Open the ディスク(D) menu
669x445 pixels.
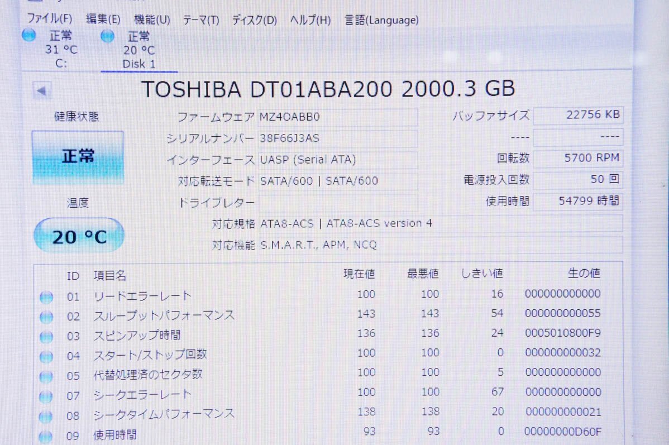[254, 20]
